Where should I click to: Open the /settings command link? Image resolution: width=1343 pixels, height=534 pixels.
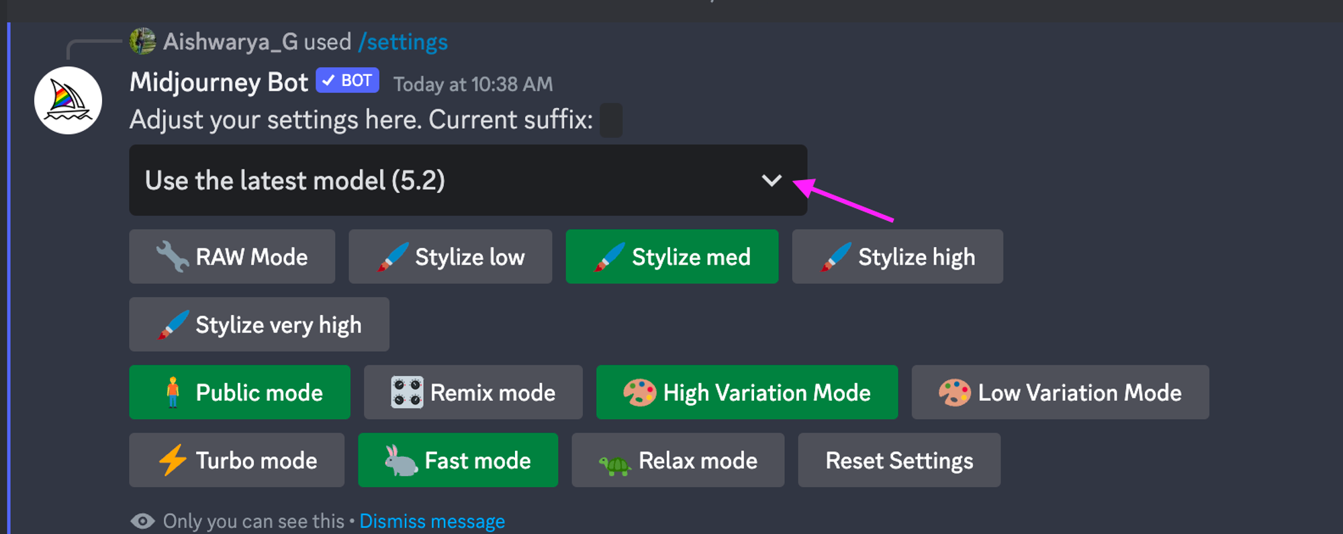click(403, 42)
